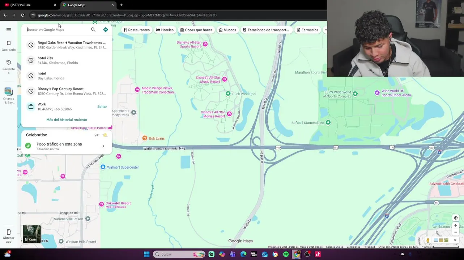This screenshot has width=464, height=260.
Task: Click 'Enviar comentarios sobre el producto' link
Action: pyautogui.click(x=398, y=247)
